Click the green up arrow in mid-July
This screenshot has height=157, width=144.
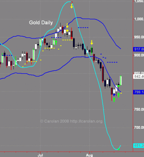(56, 43)
